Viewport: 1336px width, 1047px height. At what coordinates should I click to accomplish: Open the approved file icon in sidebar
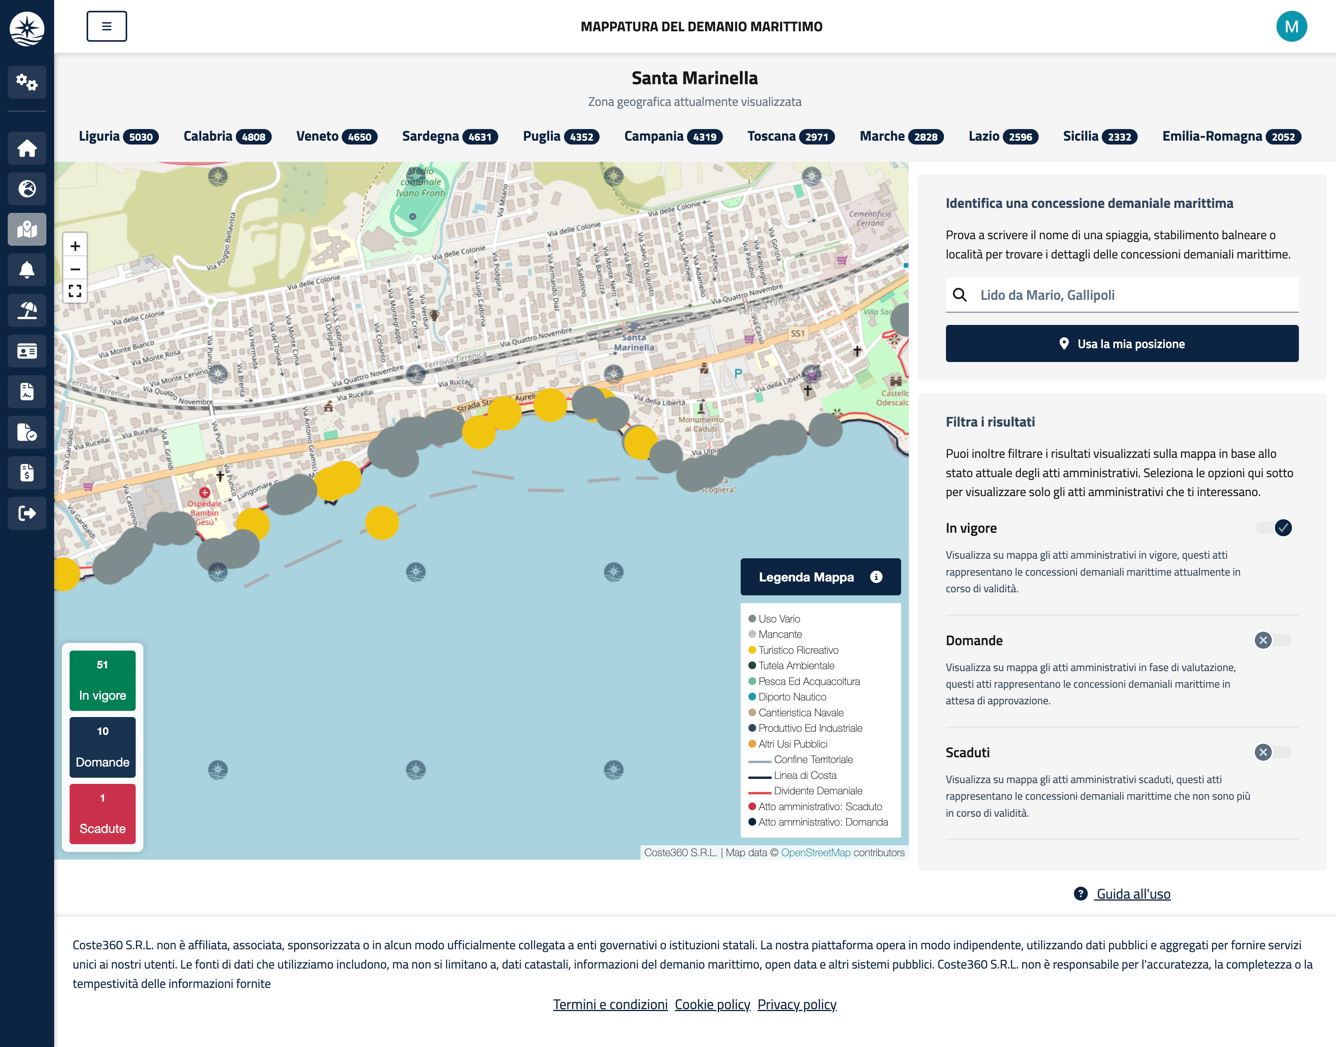[x=27, y=432]
